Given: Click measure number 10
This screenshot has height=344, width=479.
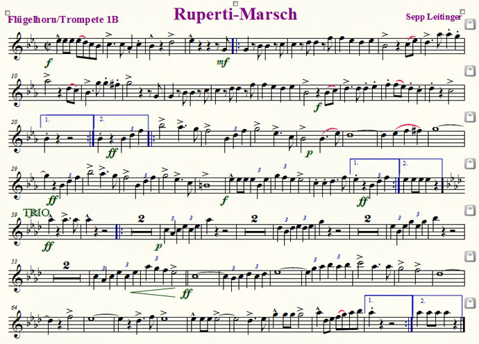Looking at the screenshot, I should point(15,76).
